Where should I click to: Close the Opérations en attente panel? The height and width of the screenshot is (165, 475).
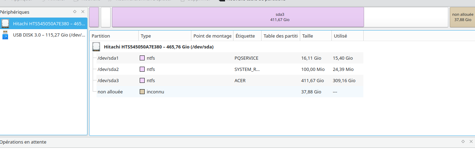pos(470,141)
